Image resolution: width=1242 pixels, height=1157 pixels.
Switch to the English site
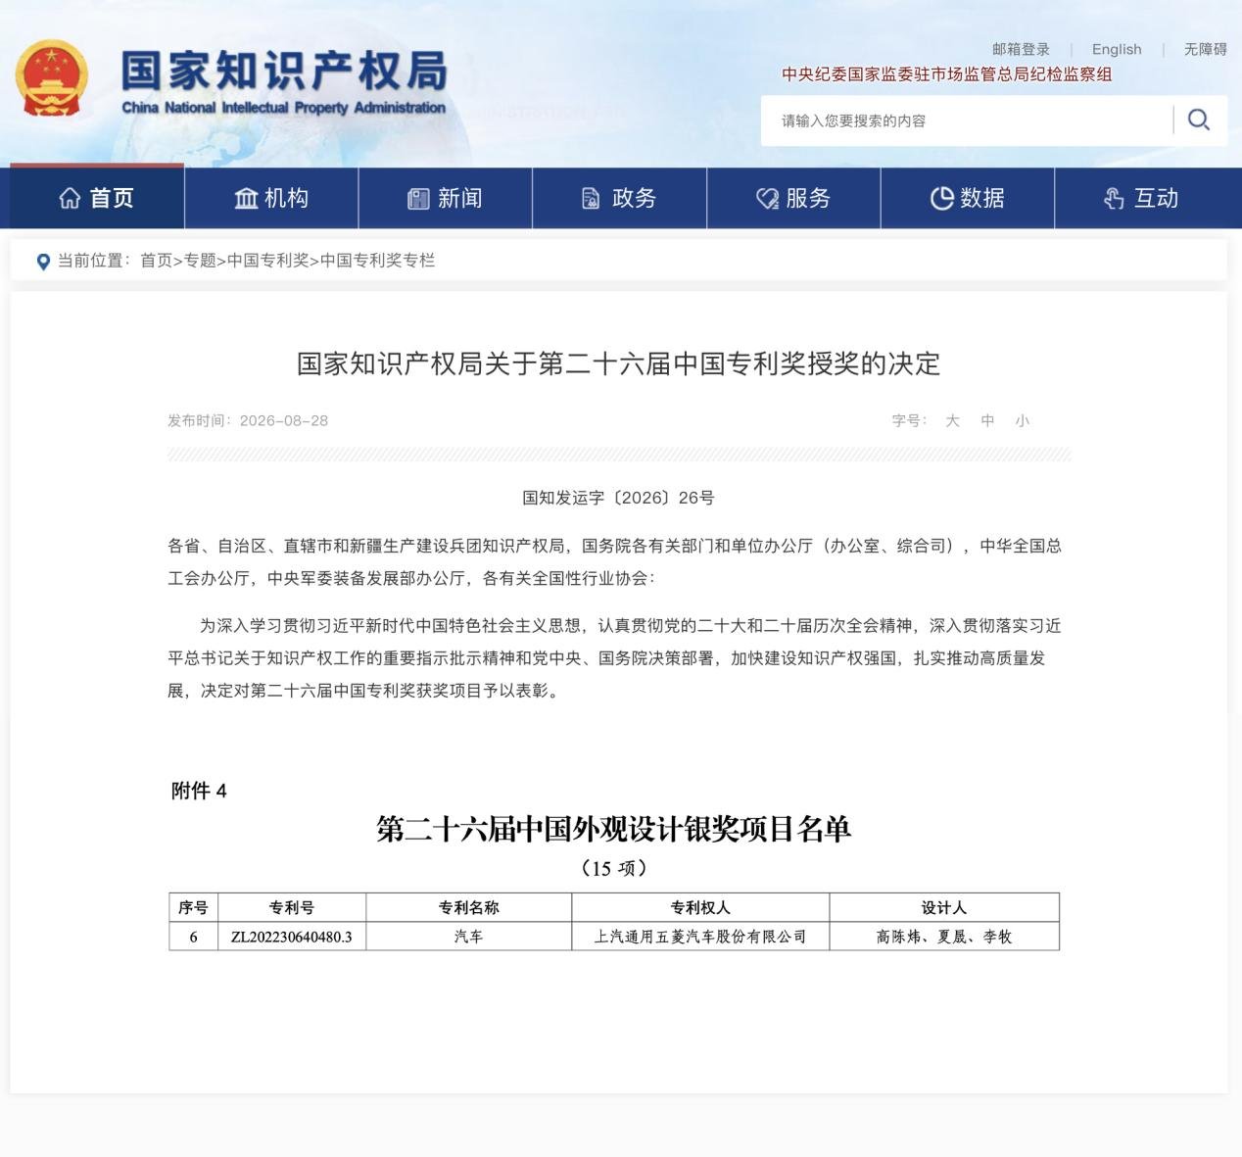click(x=1117, y=49)
